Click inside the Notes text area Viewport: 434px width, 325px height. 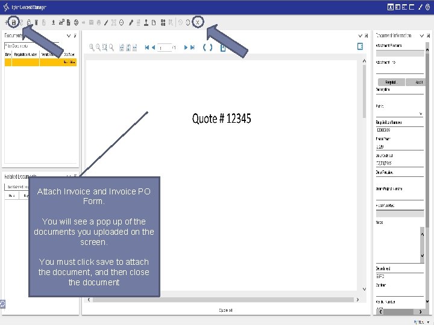pos(398,244)
